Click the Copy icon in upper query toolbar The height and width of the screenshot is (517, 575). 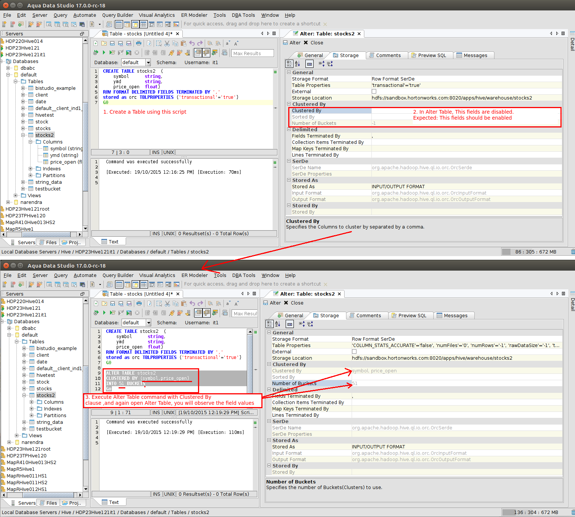point(175,43)
